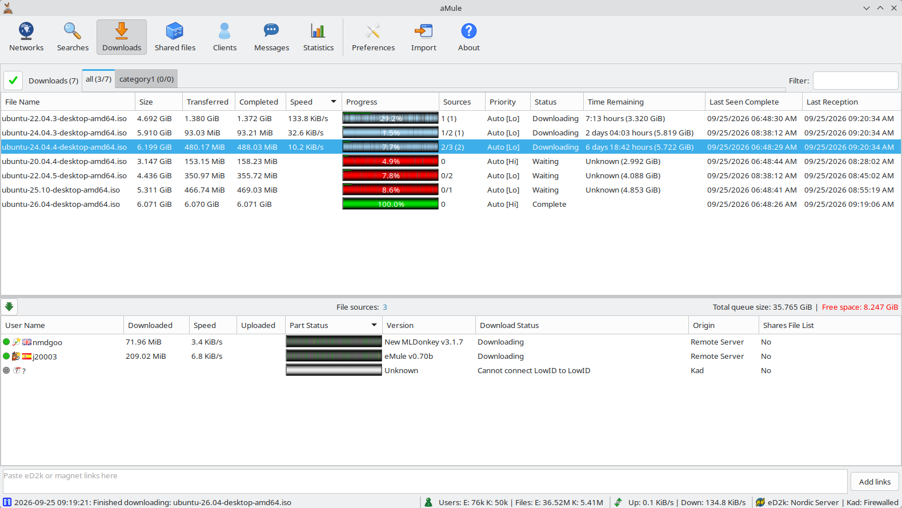Sort by the Time Remaining column header

[x=644, y=102]
